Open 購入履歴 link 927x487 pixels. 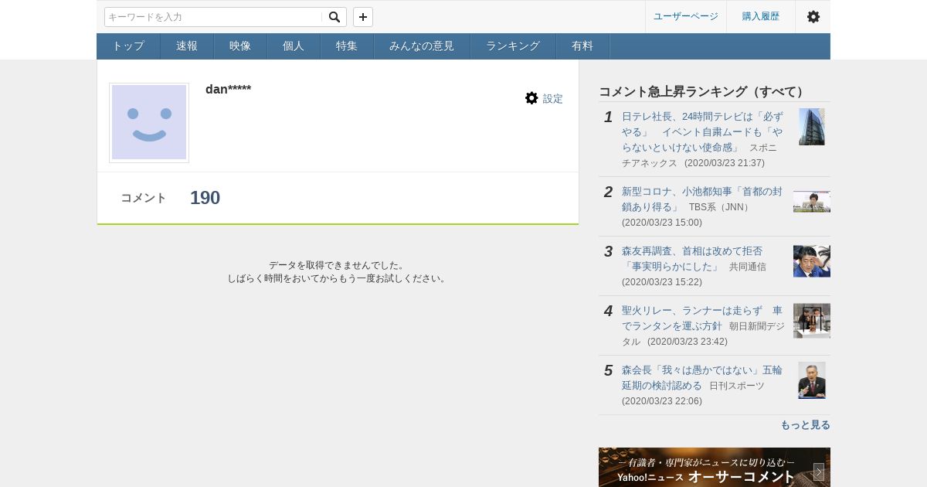(x=761, y=16)
